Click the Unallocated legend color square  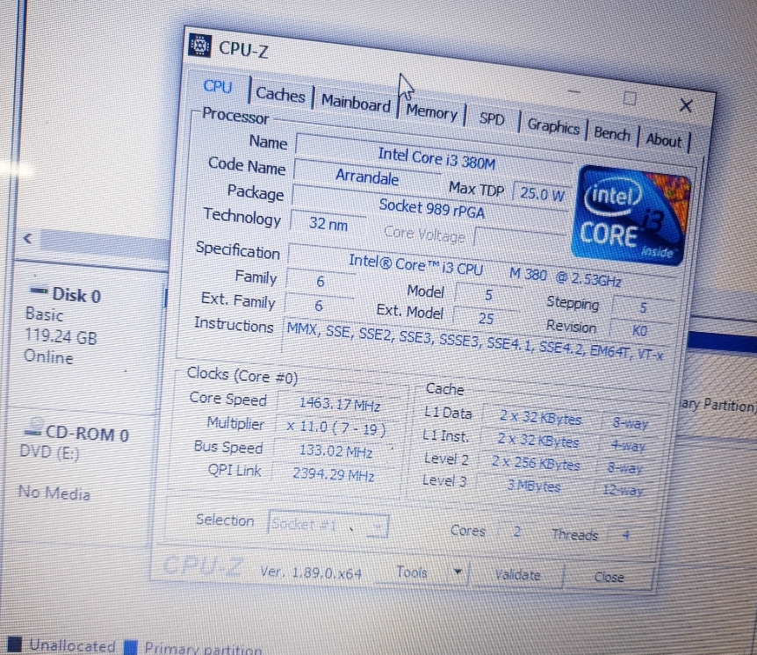coord(15,645)
